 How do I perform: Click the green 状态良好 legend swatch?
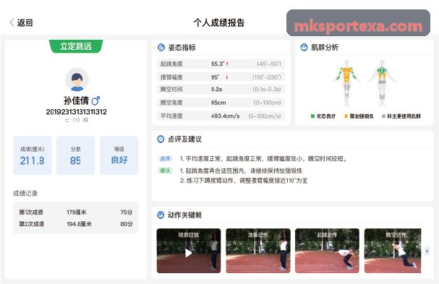pos(312,116)
